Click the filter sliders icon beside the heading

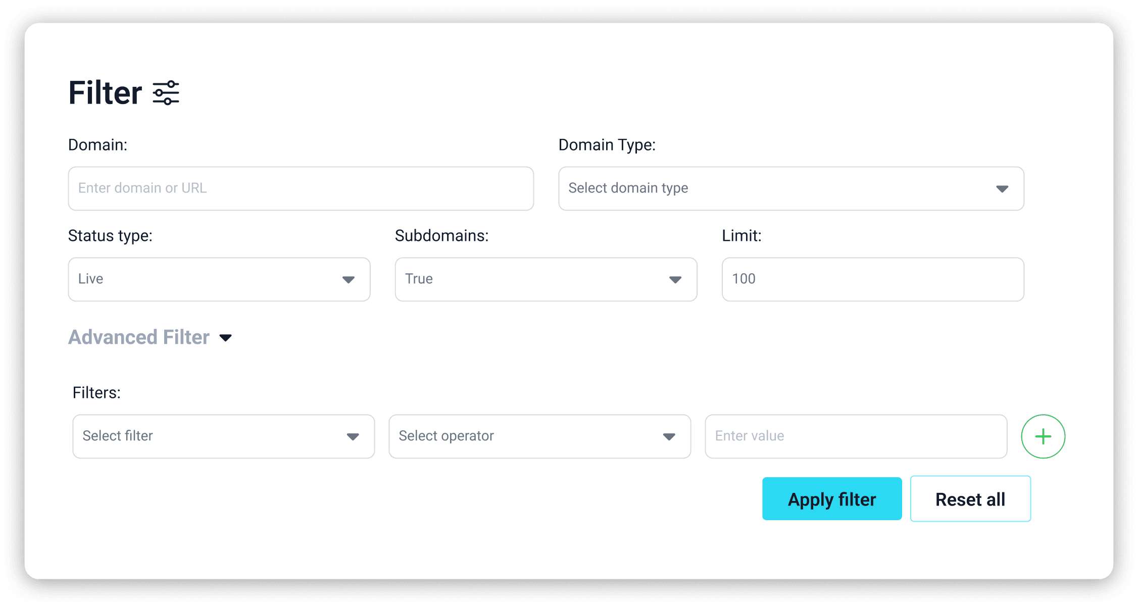[x=166, y=93]
